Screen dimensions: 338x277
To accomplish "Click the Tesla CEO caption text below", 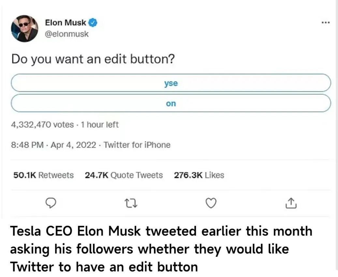I will click(161, 249).
